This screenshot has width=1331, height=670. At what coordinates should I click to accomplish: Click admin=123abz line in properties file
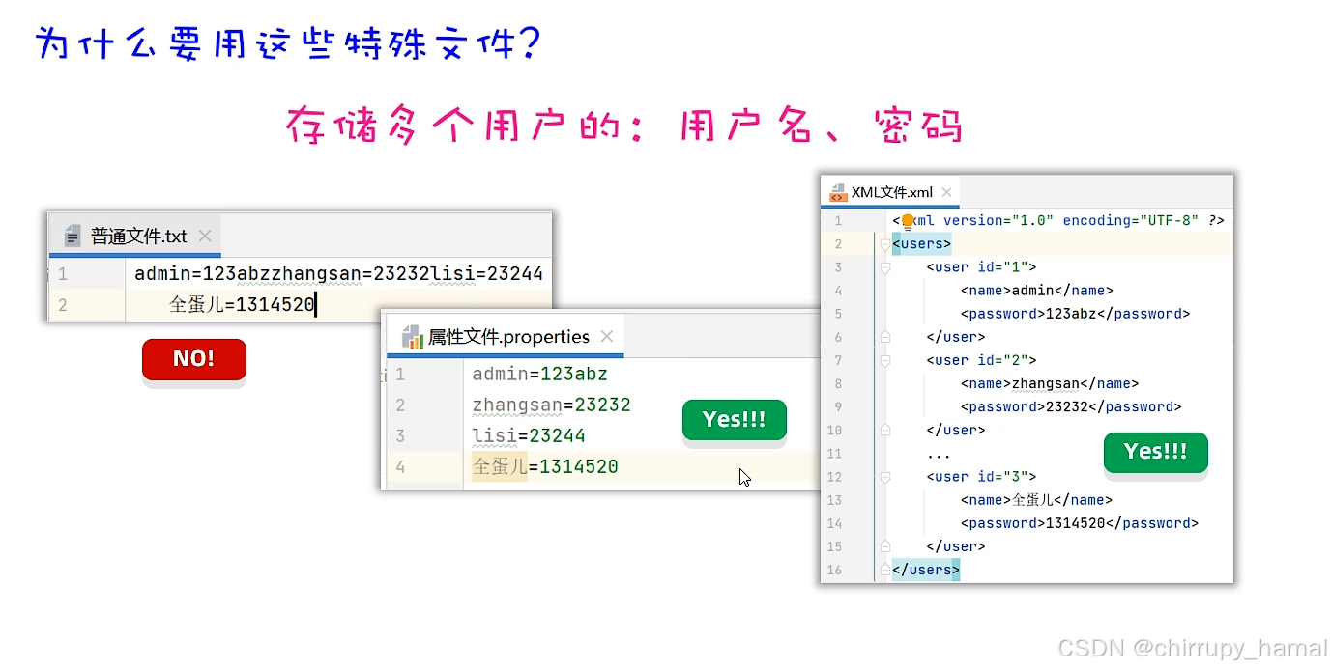[540, 374]
